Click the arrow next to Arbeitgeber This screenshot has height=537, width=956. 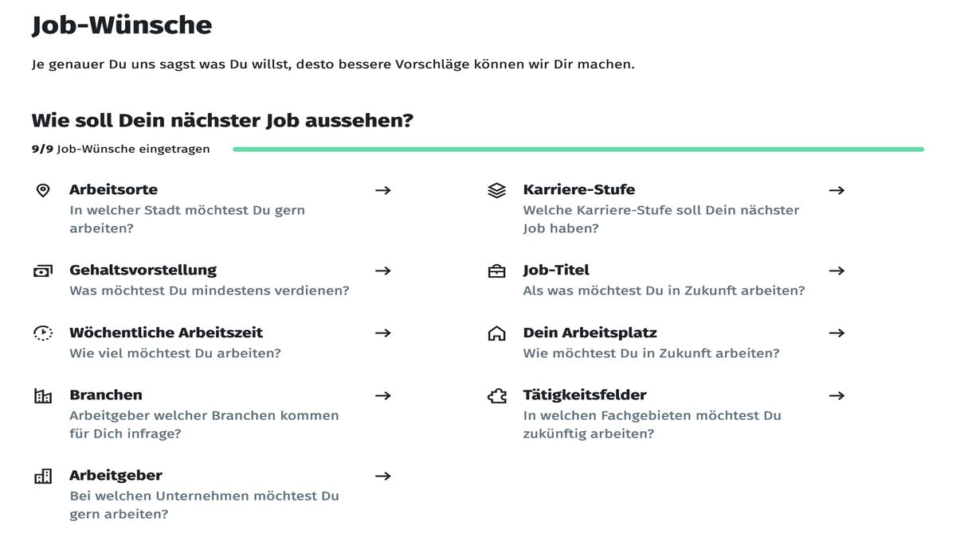[x=383, y=476]
